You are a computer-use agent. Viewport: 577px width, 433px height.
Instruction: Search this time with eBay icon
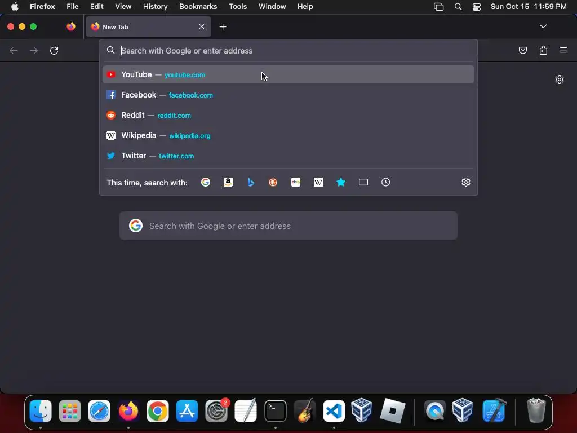click(x=296, y=182)
